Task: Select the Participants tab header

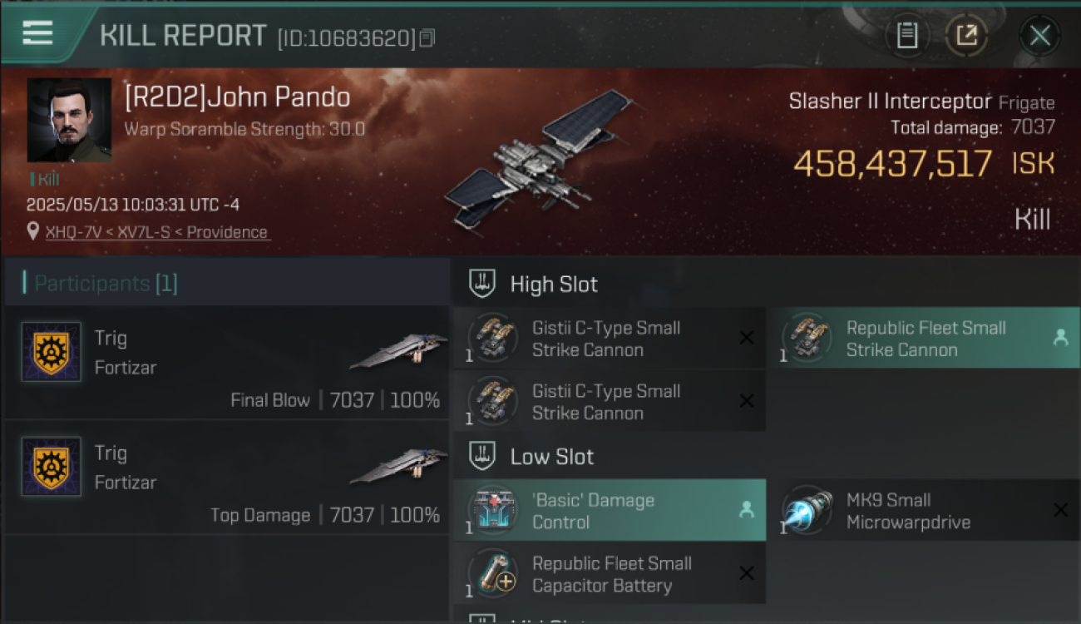Action: pyautogui.click(x=100, y=284)
